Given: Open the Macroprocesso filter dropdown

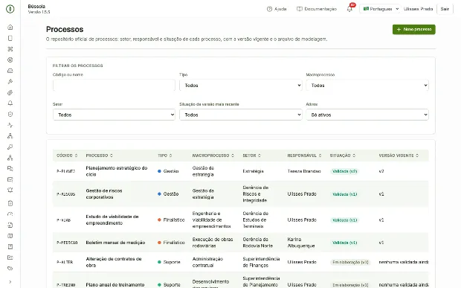Looking at the screenshot, I should pyautogui.click(x=367, y=86).
